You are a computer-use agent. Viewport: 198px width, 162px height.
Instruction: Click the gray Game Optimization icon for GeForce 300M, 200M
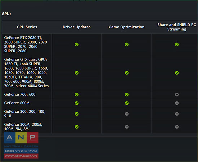(127, 127)
